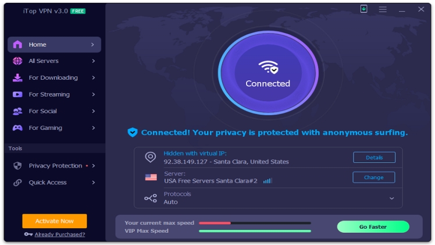Open All Servers via the globe icon
435x245 pixels.
[x=17, y=61]
